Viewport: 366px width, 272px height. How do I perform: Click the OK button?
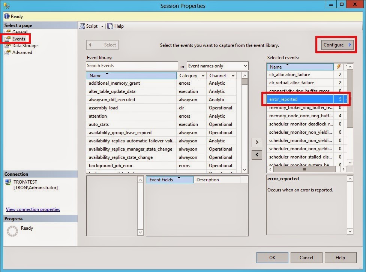coord(272,257)
